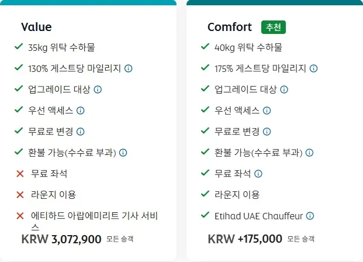The height and width of the screenshot is (262, 363).
Task: Choose the KRW 3,072,900 Value price
Action: [x=57, y=239]
